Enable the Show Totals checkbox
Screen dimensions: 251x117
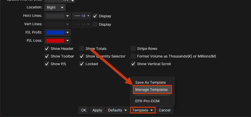click(x=82, y=49)
